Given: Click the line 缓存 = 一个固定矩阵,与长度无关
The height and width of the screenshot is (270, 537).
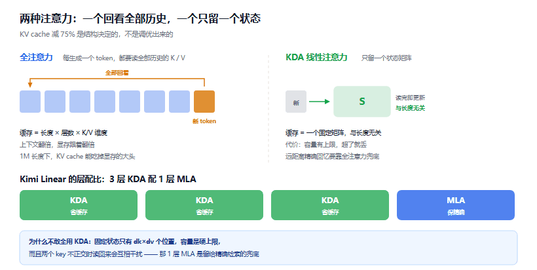Looking at the screenshot, I should [333, 132].
